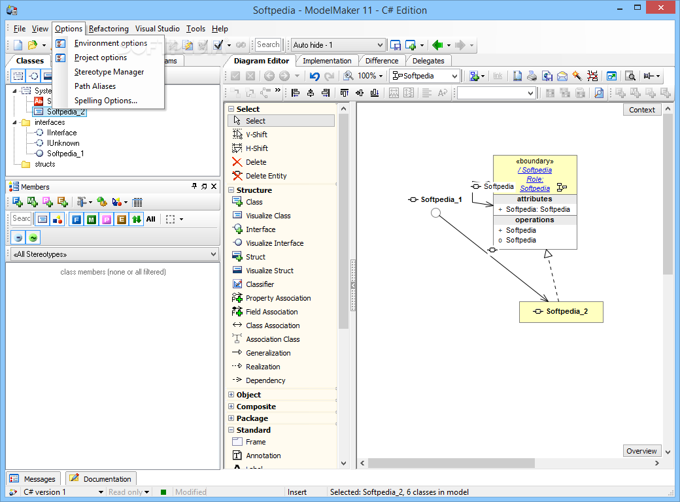Add a method with the M plus icon
This screenshot has height=502, width=680.
(x=33, y=202)
